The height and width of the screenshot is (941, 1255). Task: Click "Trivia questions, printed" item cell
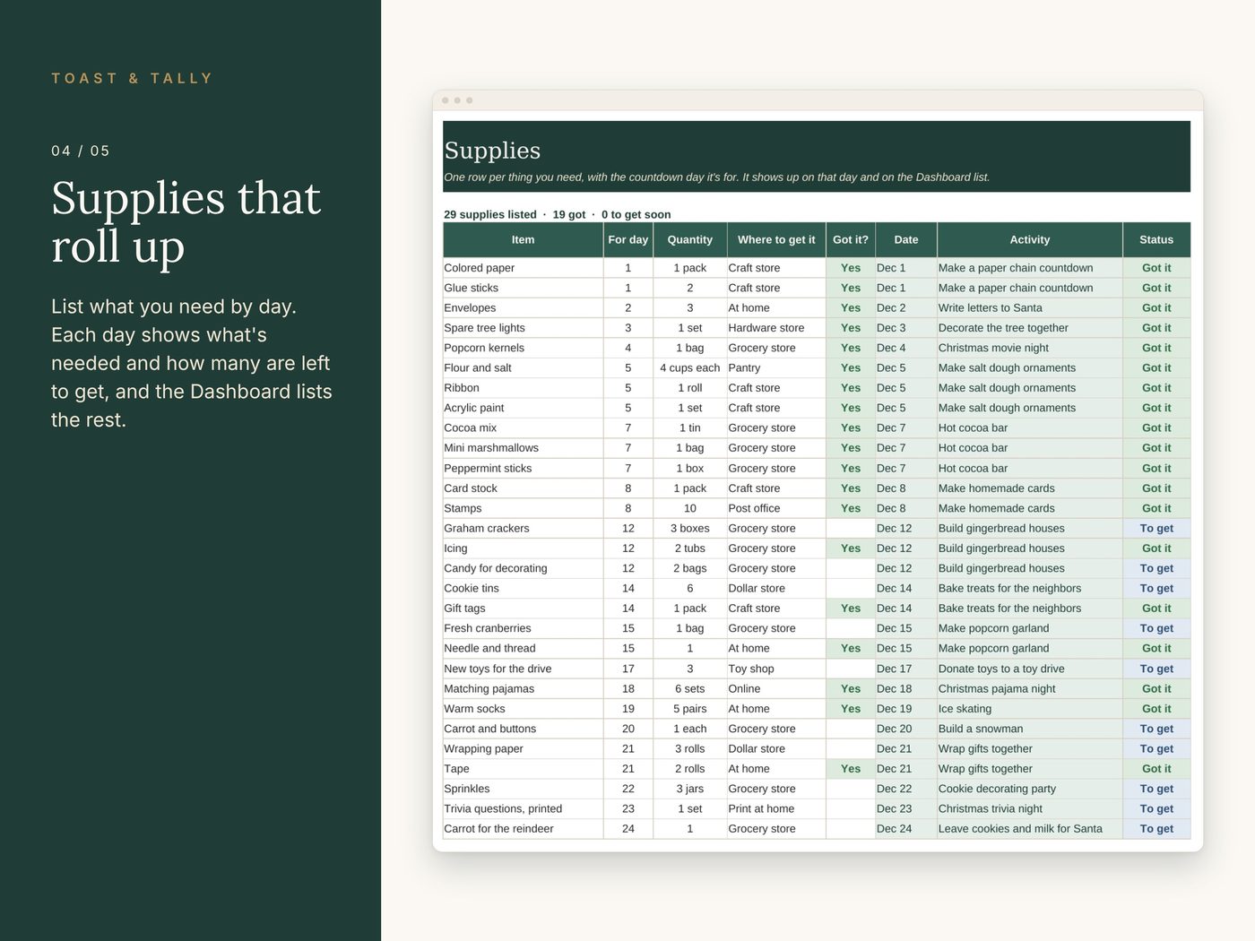pyautogui.click(x=523, y=809)
